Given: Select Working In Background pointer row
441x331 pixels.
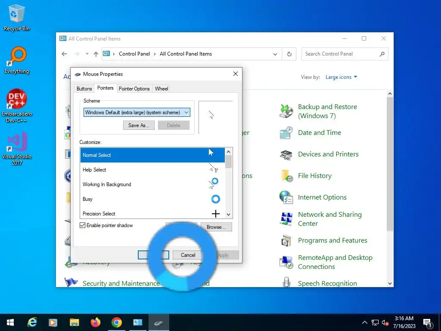Looking at the screenshot, I should click(152, 184).
